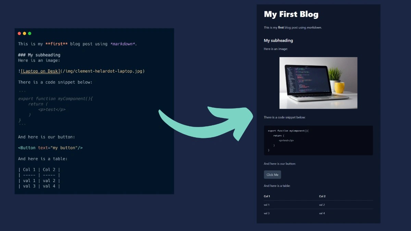The width and height of the screenshot is (411, 231).
Task: Select the laptop photo in the blog preview
Action: point(318,82)
